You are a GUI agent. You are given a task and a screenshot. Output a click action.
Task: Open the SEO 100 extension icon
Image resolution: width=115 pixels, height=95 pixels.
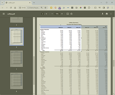point(60,8)
